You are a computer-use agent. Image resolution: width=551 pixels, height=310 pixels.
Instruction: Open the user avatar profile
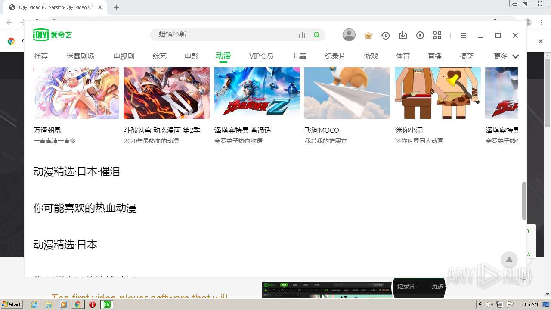[x=349, y=35]
